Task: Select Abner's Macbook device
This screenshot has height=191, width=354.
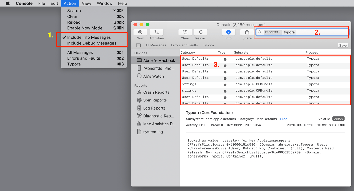Action: [x=155, y=60]
